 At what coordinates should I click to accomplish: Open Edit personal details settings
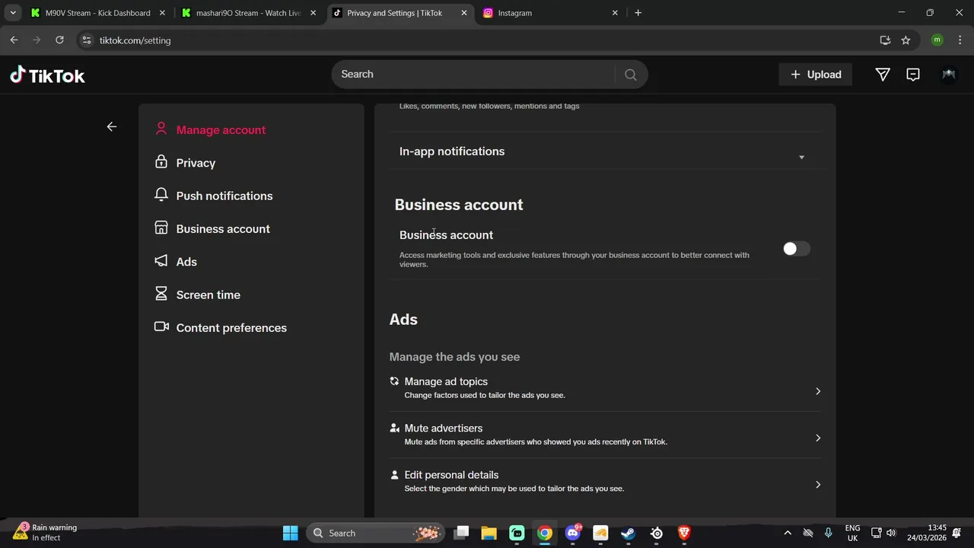(x=606, y=481)
